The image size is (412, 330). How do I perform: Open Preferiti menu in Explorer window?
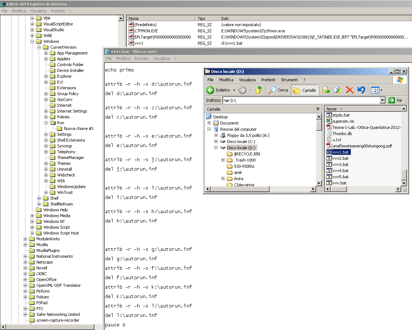pos(268,80)
